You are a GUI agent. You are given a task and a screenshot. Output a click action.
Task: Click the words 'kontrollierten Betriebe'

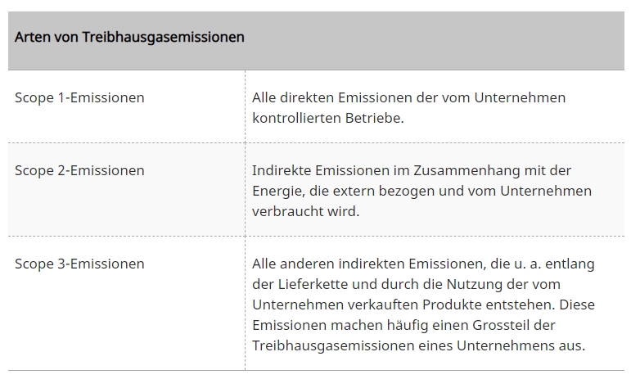click(326, 118)
